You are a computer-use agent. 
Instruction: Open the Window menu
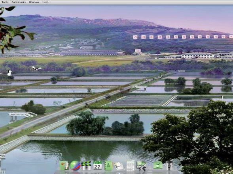(34, 2)
